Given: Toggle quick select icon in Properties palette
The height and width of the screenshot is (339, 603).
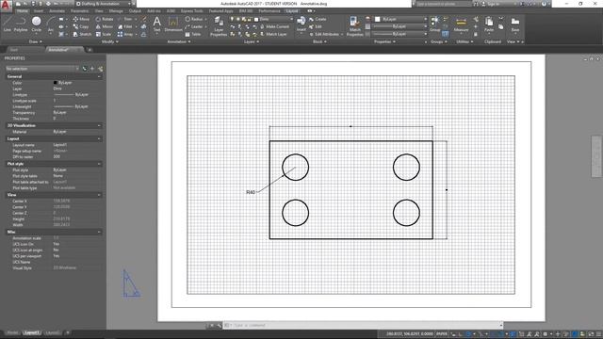Looking at the screenshot, I should tap(100, 69).
